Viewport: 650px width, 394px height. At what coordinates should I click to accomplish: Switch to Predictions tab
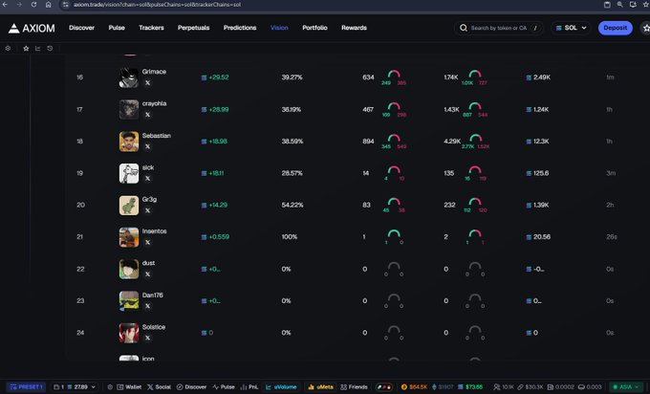(x=240, y=28)
